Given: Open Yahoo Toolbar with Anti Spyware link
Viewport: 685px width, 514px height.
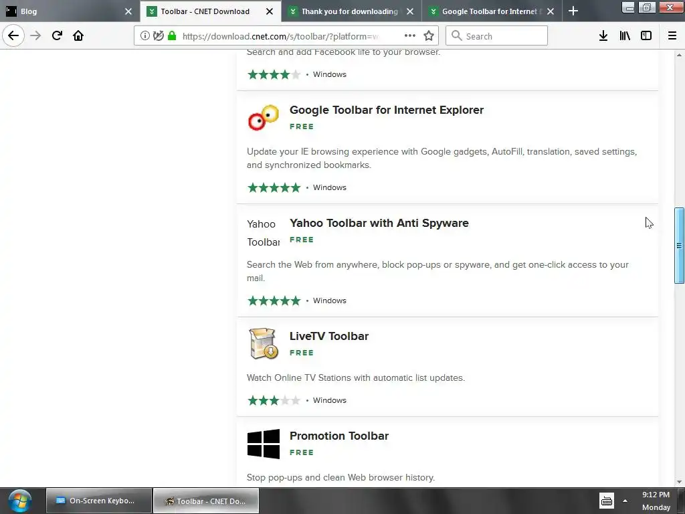Looking at the screenshot, I should (x=379, y=224).
